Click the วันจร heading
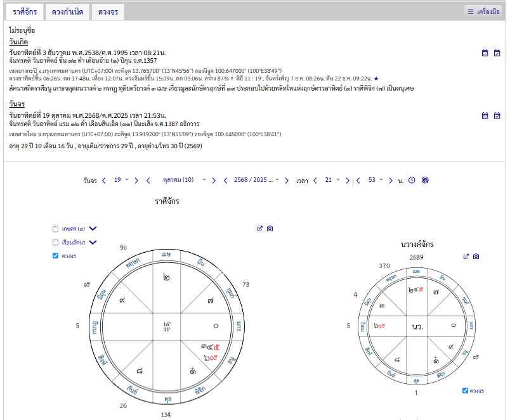The height and width of the screenshot is (420, 510). tap(17, 104)
